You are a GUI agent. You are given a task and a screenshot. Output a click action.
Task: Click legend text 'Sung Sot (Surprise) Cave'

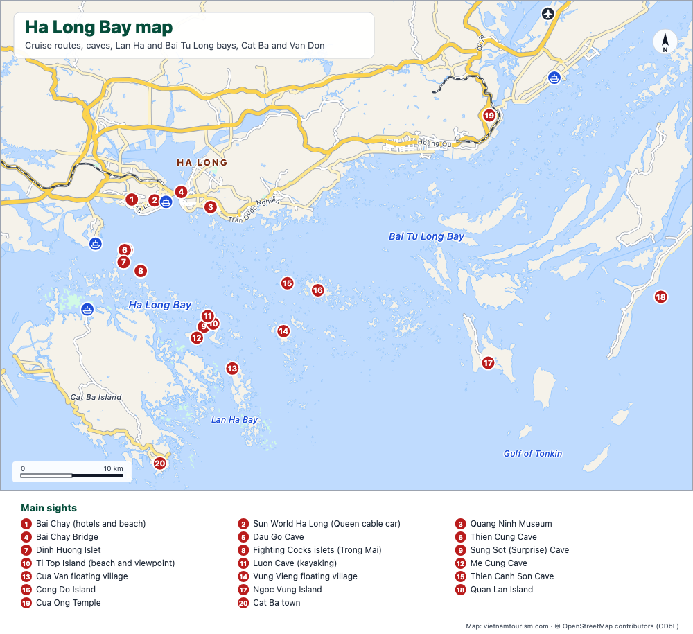click(519, 550)
